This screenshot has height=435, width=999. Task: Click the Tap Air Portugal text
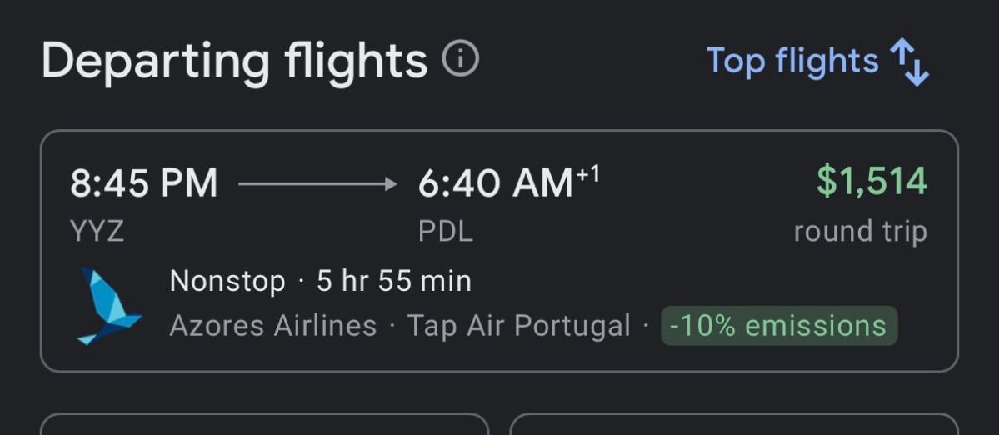click(518, 326)
